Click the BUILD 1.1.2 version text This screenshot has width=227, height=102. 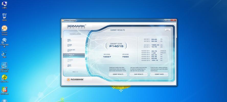click(x=75, y=72)
